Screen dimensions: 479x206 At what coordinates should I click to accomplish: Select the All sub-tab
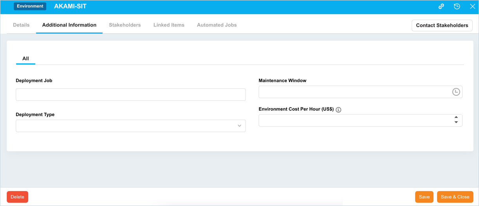coord(25,59)
